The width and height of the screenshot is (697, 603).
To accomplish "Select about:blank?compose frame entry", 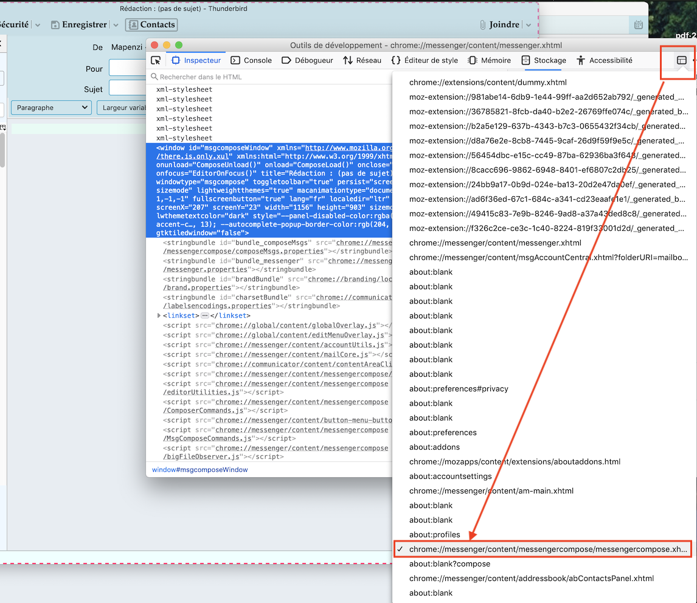I will [449, 563].
